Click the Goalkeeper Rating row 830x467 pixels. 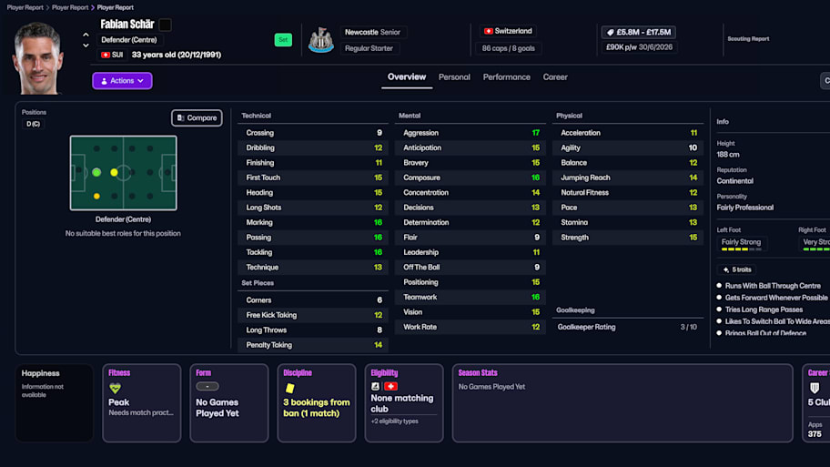click(x=628, y=327)
